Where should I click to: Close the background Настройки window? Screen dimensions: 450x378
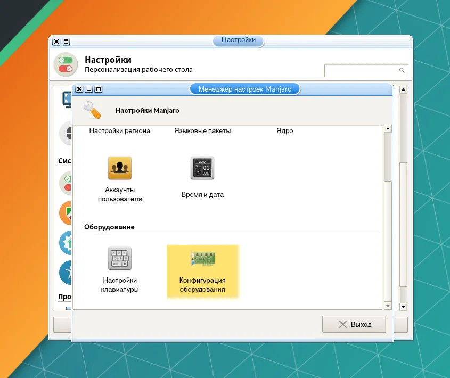pos(56,42)
